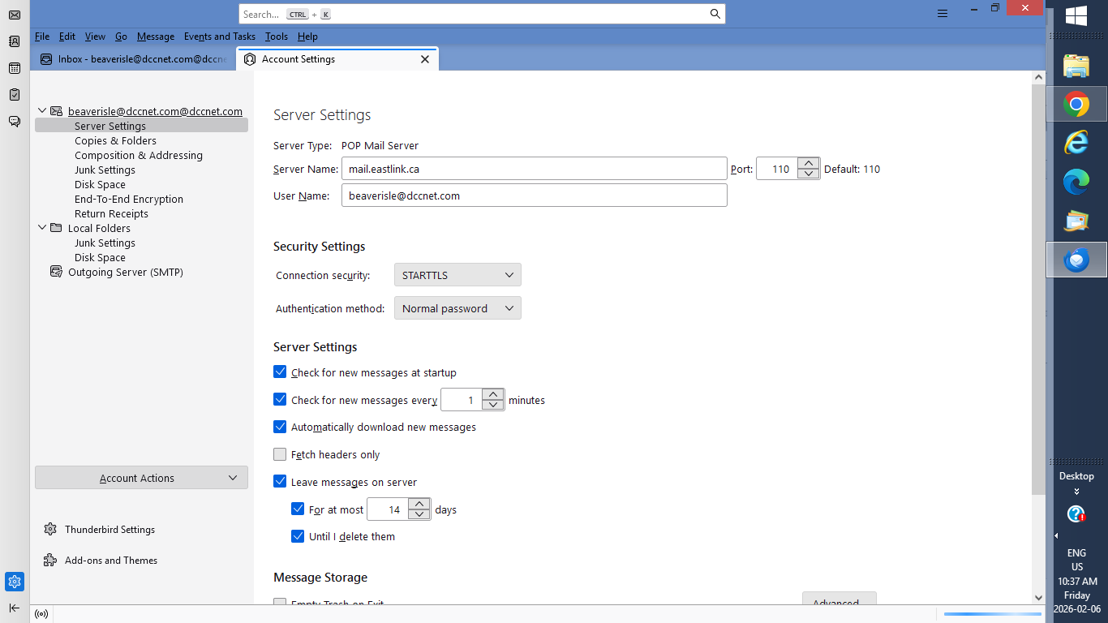Uncheck the For at most days checkbox
1108x623 pixels.
pos(298,509)
